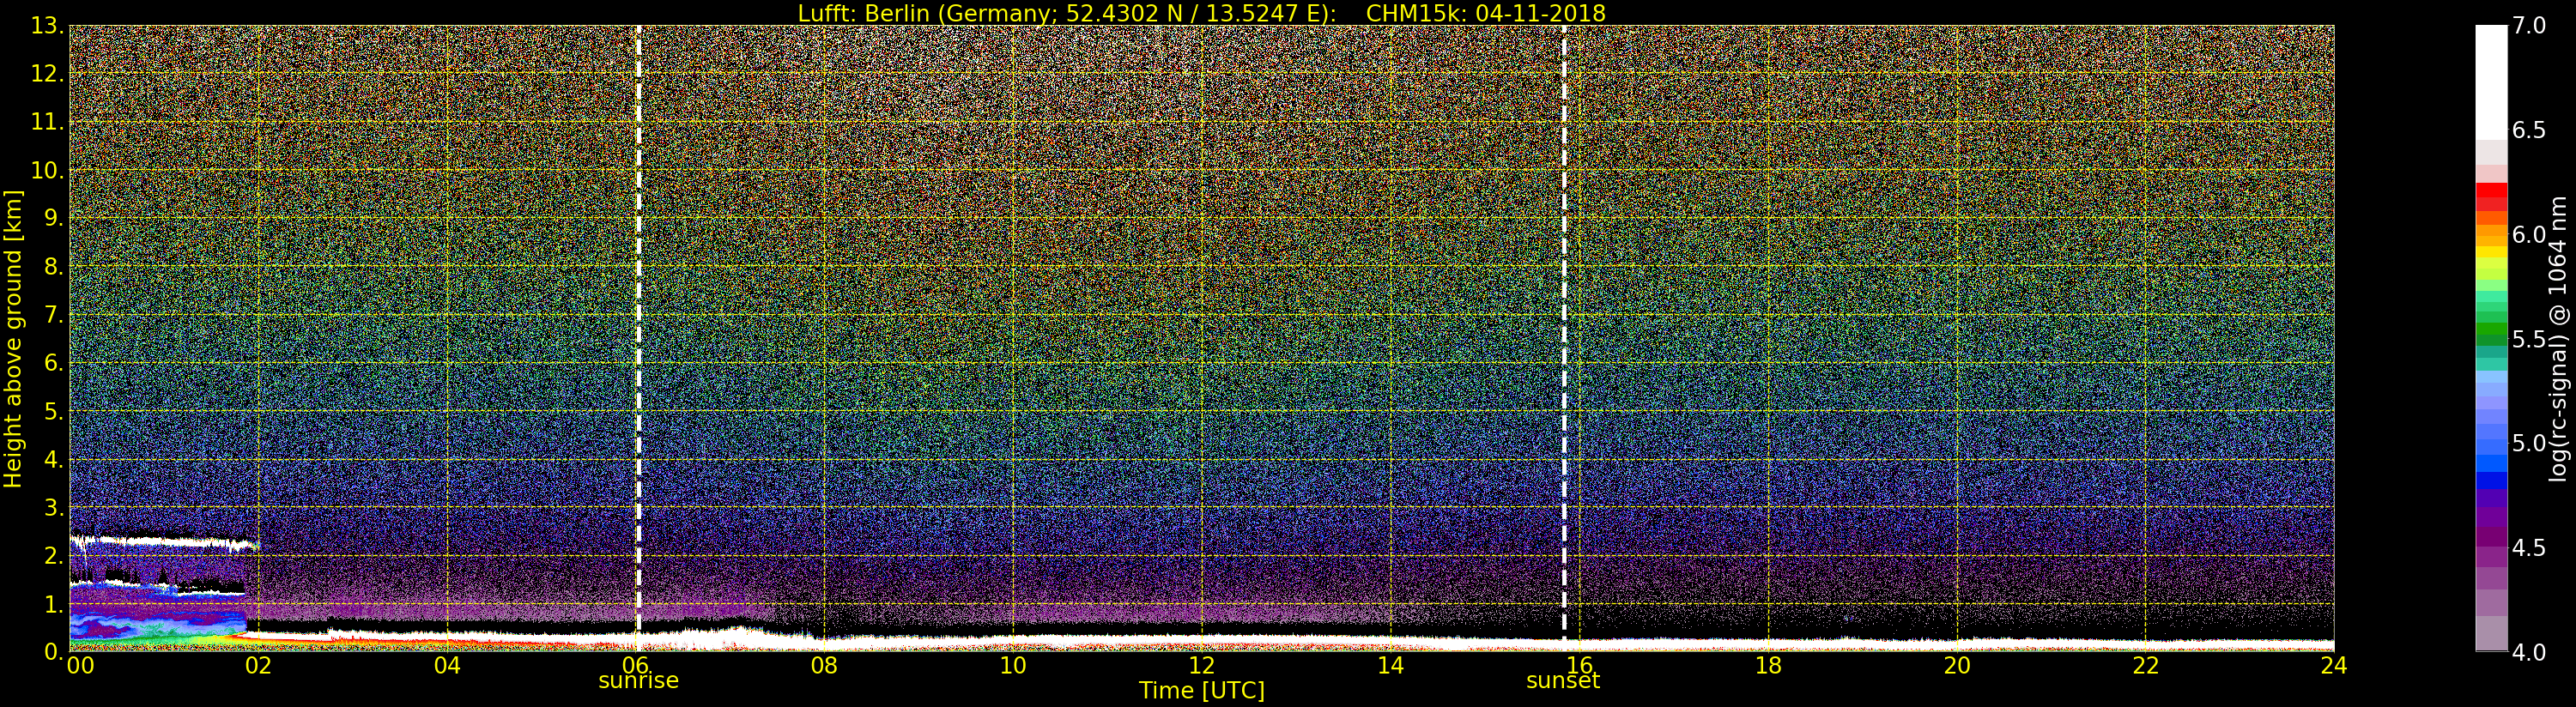The width and height of the screenshot is (2576, 707).
Task: Click the '04' time axis tick label
Action: 447,666
